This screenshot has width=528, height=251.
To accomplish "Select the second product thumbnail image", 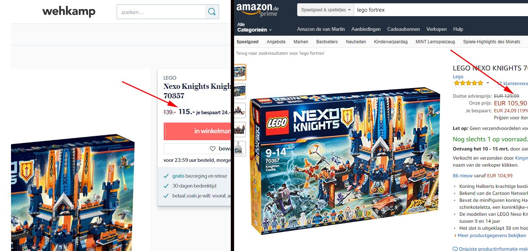I will 240,91.
